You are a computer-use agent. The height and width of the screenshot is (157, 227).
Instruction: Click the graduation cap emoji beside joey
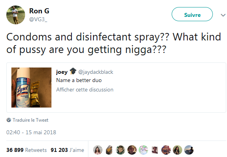pos(73,71)
